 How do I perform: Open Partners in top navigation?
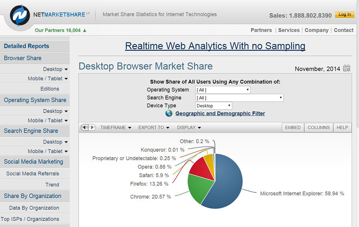point(261,30)
